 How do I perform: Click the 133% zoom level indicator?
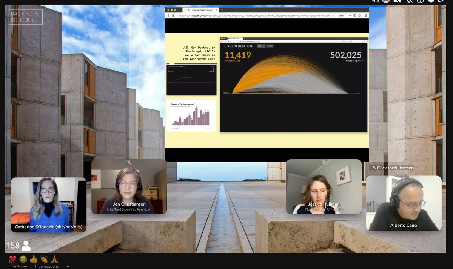341,15
